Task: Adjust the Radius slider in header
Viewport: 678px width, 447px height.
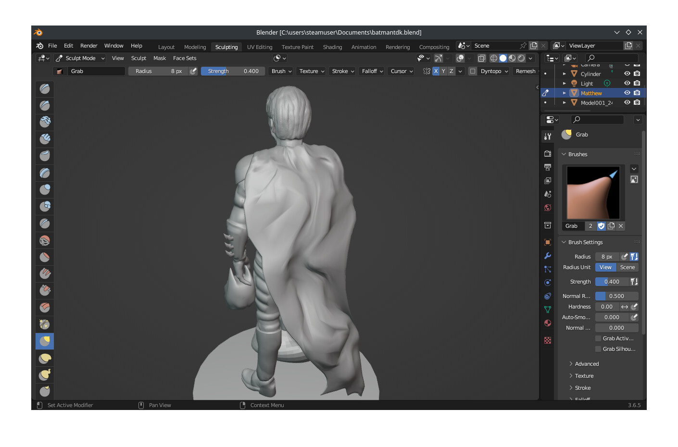Action: pyautogui.click(x=158, y=71)
